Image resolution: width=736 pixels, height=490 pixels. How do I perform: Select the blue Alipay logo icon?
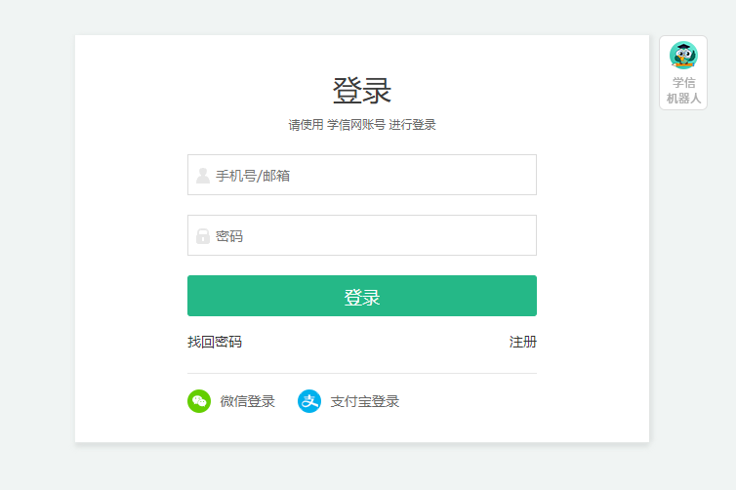click(309, 401)
